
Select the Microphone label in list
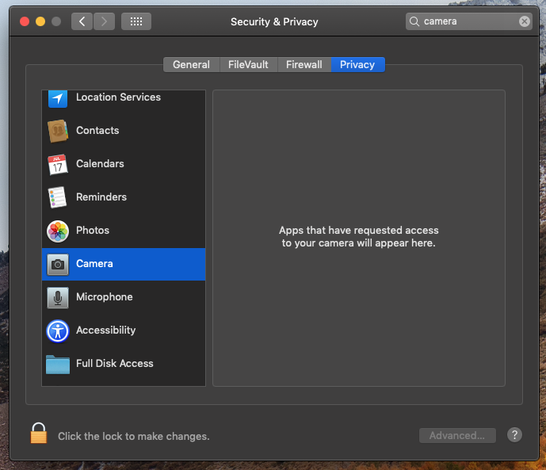pyautogui.click(x=105, y=297)
